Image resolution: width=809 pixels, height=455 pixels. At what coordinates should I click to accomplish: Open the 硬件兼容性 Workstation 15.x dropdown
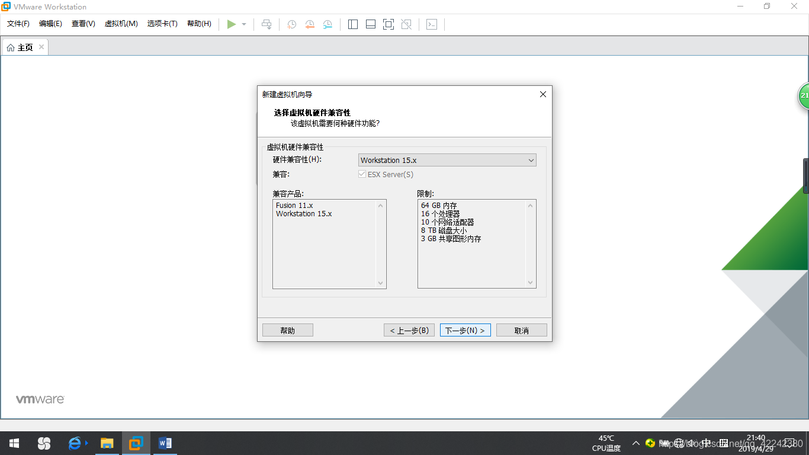coord(447,160)
